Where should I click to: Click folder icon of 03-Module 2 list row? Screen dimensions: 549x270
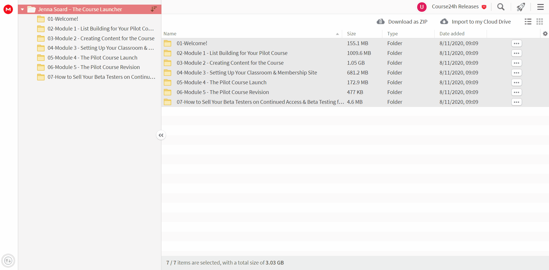click(x=167, y=63)
